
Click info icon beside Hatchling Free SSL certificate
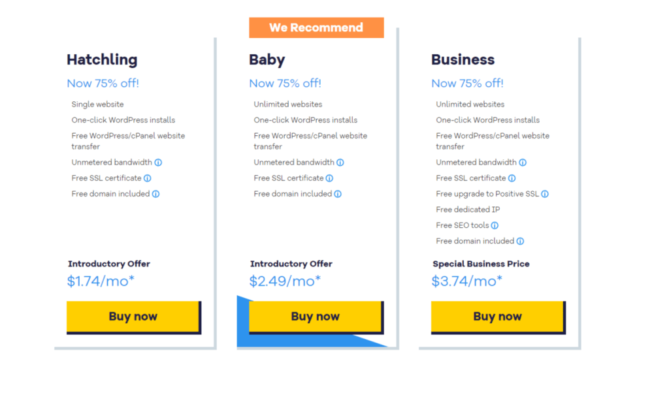[x=147, y=178]
